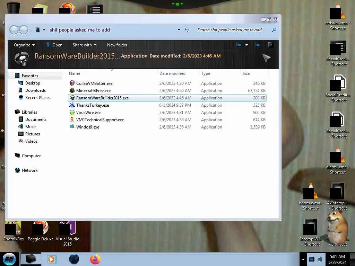Image resolution: width=355 pixels, height=266 pixels.
Task: Select VirusWire.exe file icon
Action: point(72,112)
